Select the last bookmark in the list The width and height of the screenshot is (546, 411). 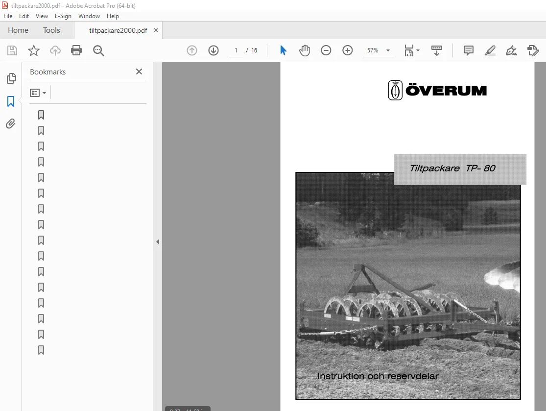tap(41, 350)
